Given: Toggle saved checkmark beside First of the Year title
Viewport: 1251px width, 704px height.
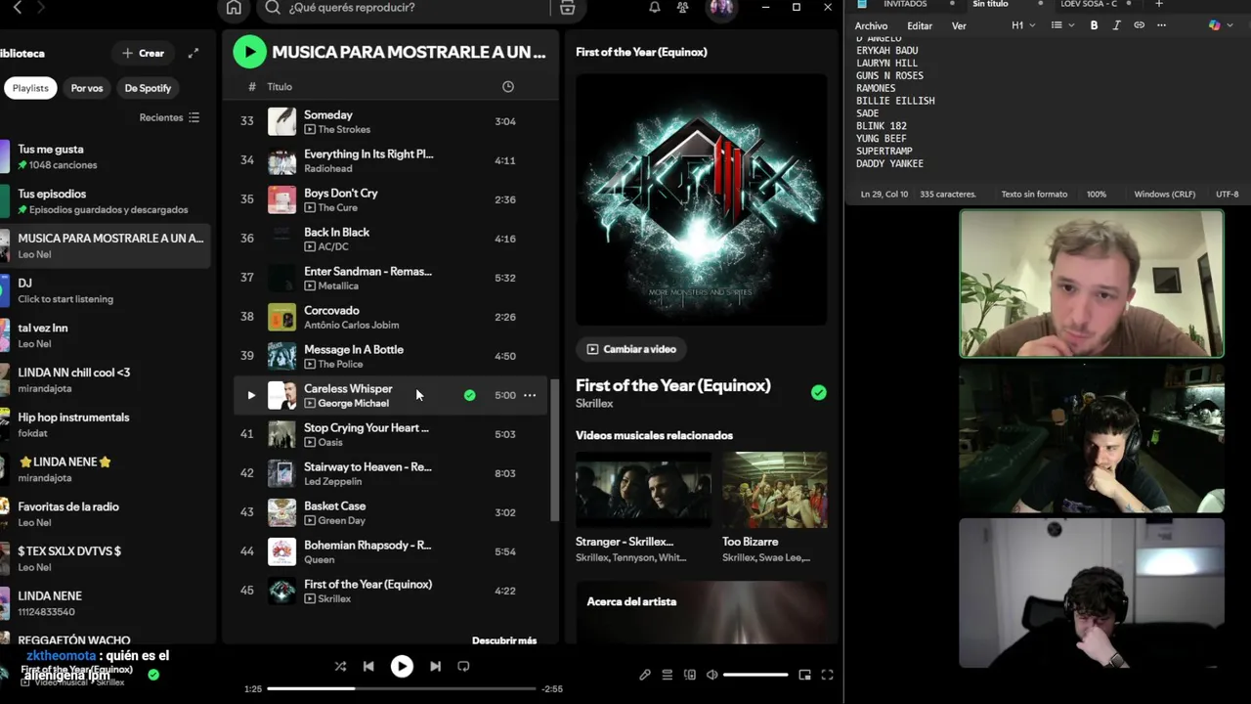Looking at the screenshot, I should [x=819, y=392].
